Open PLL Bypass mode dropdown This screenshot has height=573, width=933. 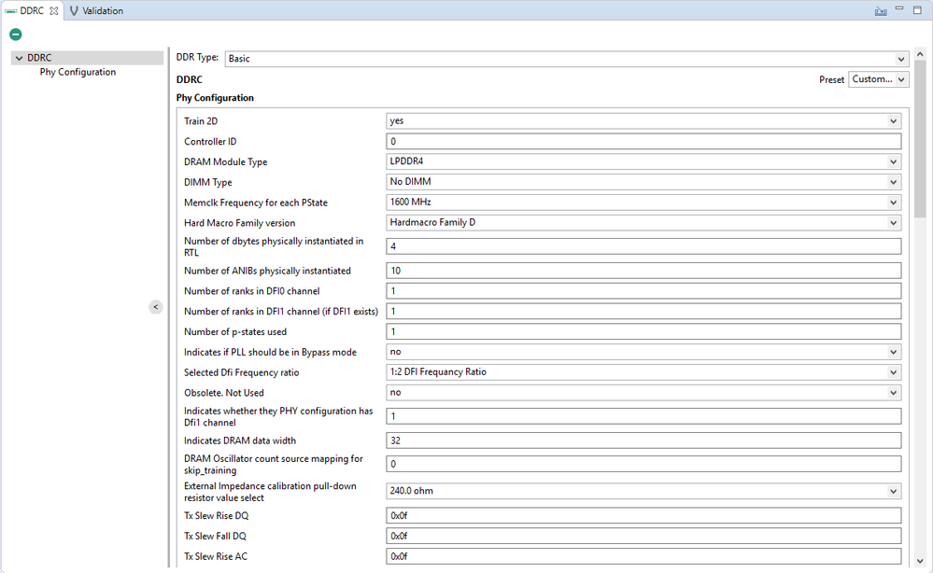click(893, 352)
